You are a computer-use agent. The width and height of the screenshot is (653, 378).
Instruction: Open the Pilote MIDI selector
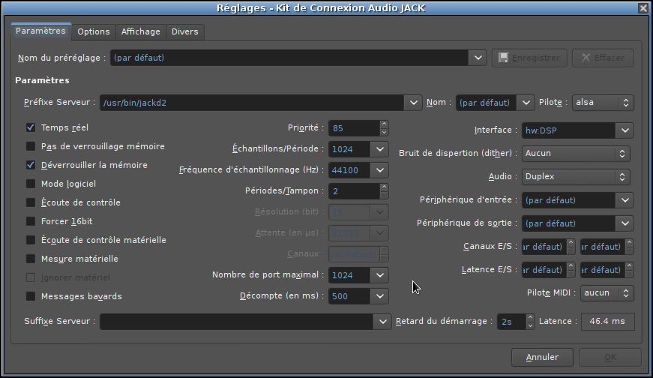pos(607,293)
